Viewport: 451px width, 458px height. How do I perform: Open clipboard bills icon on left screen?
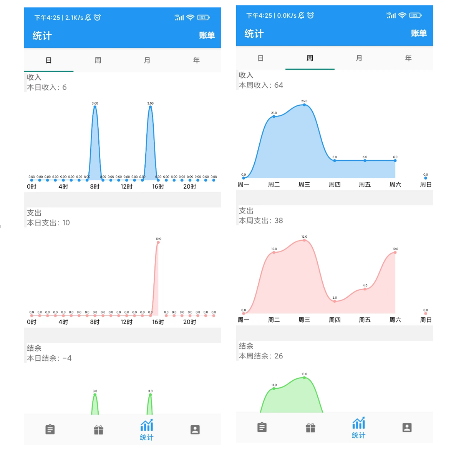[50, 430]
